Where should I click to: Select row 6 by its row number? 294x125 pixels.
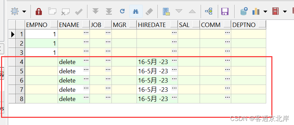point(20,80)
